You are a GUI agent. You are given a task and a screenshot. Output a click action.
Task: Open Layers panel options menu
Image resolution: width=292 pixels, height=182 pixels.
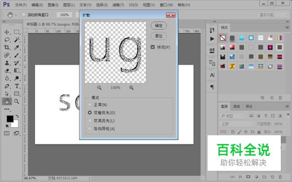coord(287,107)
